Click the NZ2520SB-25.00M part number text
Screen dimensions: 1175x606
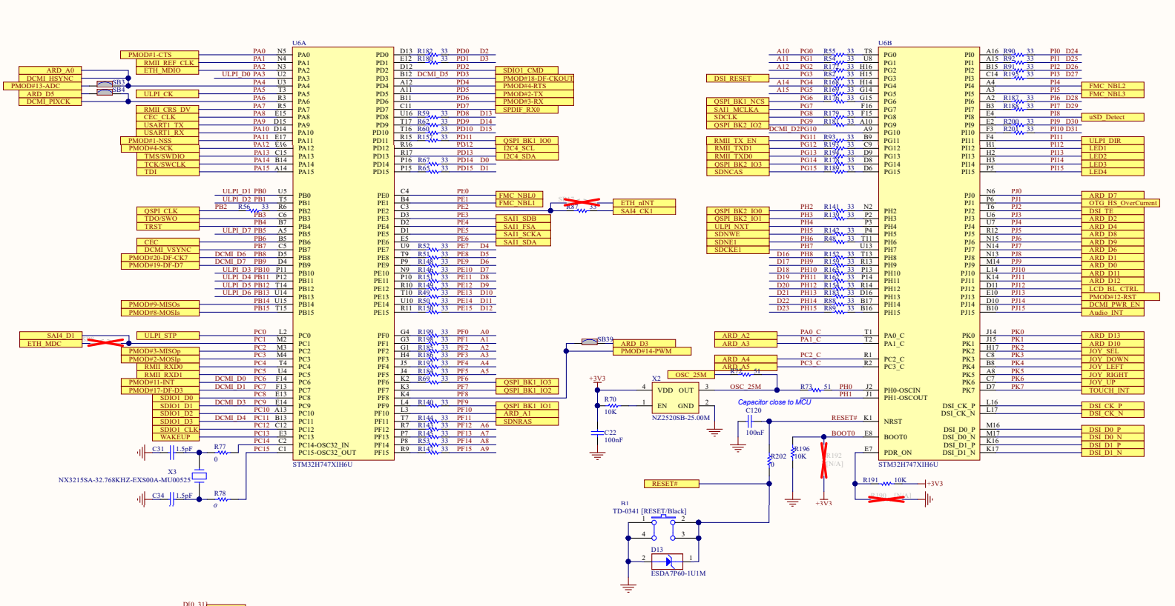[681, 418]
